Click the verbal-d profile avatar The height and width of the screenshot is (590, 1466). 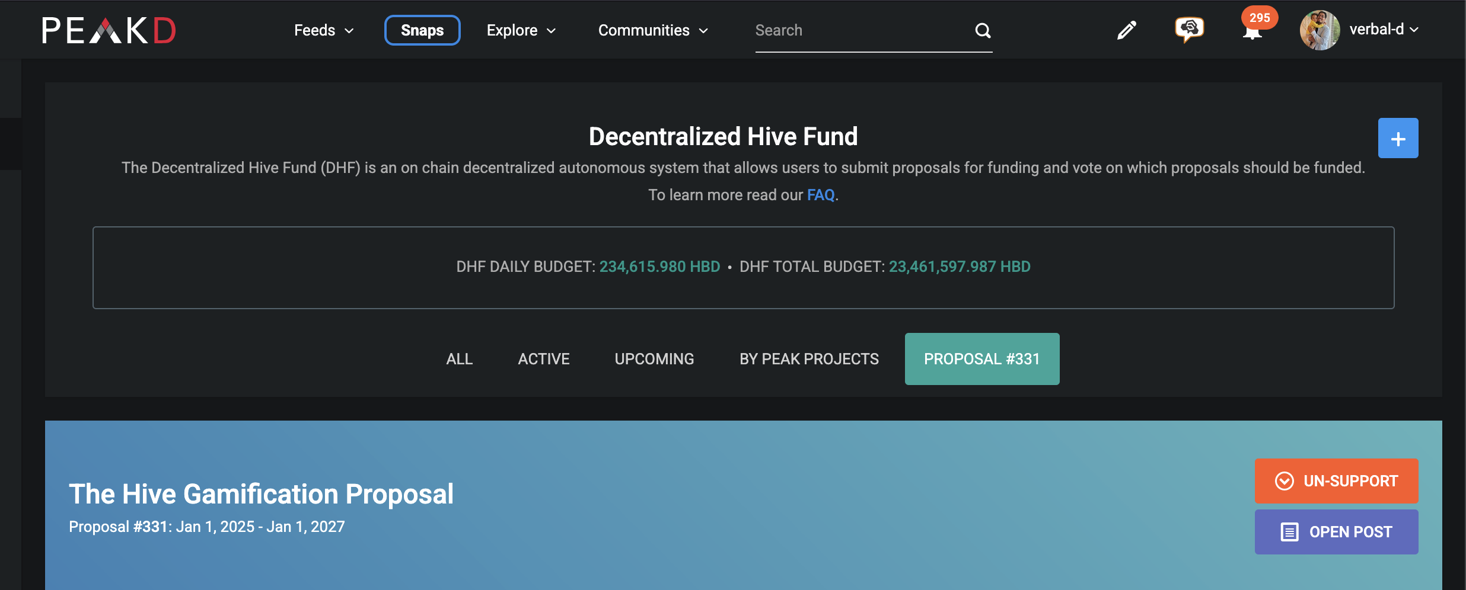[x=1320, y=30]
